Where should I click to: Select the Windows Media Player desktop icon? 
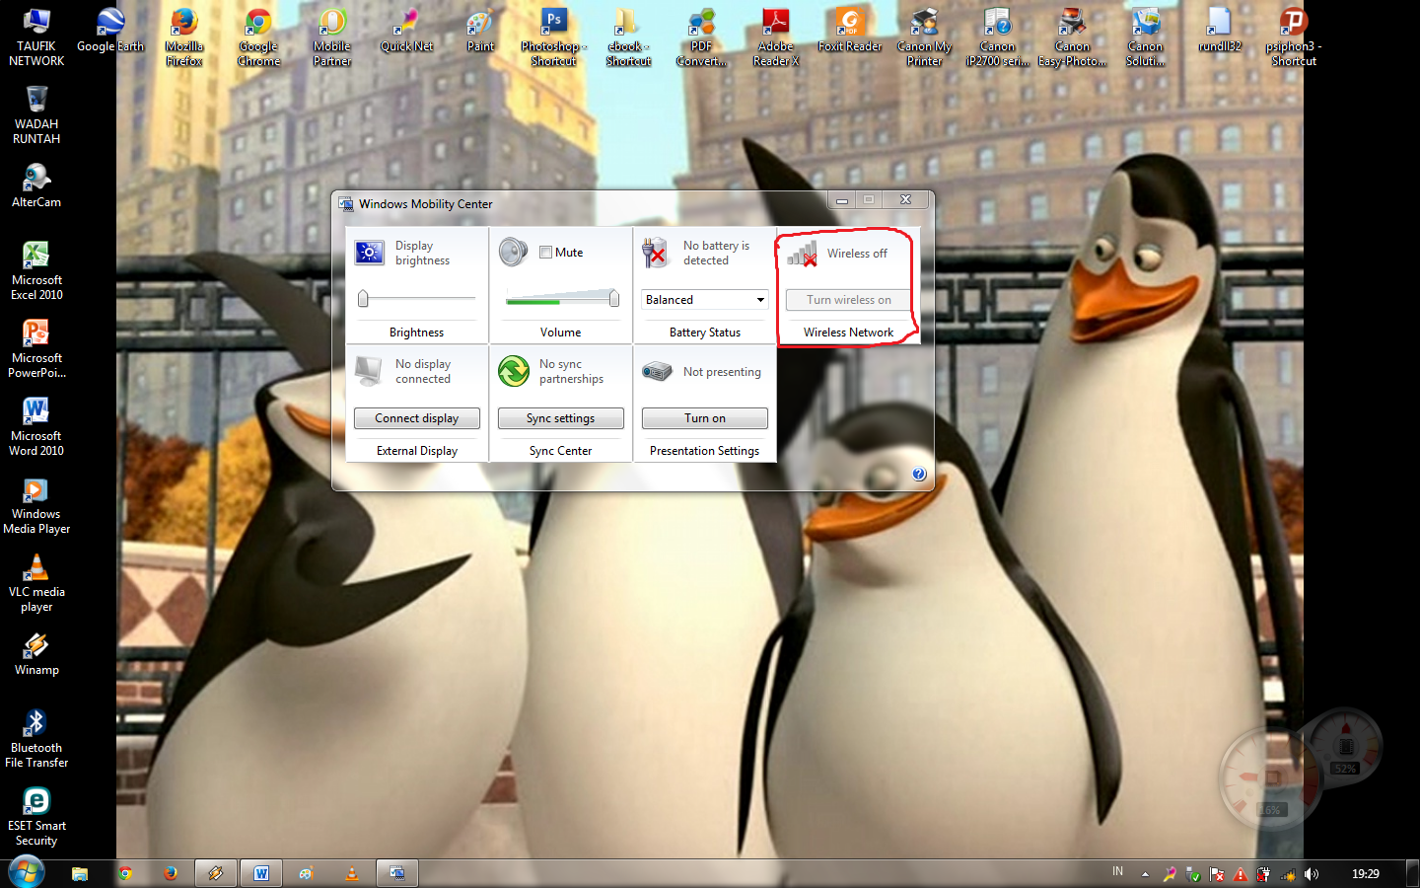point(36,505)
